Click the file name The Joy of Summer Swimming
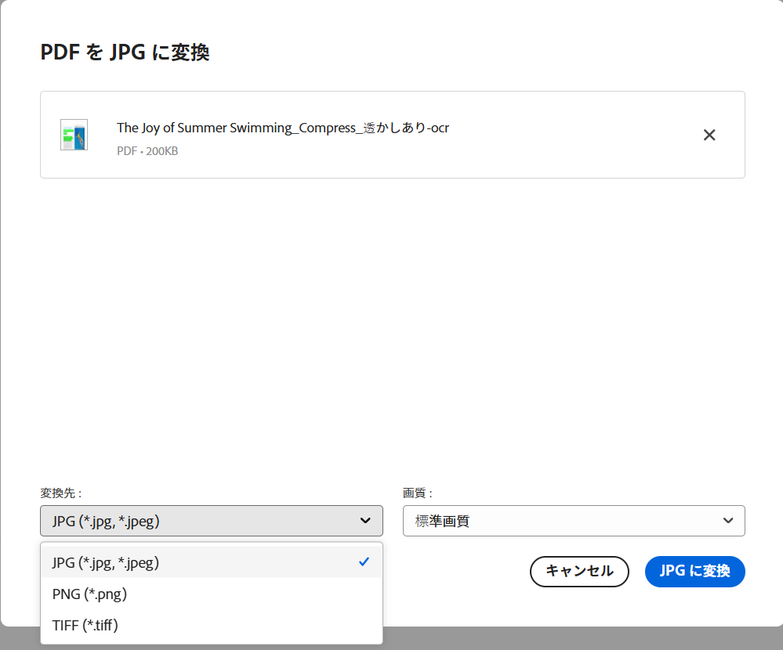783x650 pixels. pyautogui.click(x=283, y=128)
